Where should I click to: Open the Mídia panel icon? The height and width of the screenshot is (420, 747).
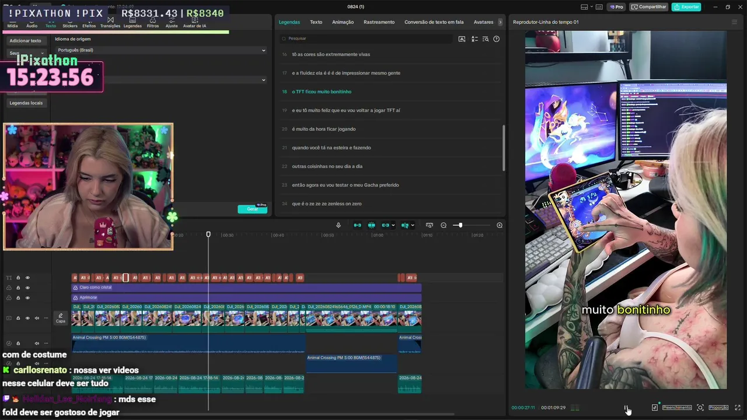point(12,23)
